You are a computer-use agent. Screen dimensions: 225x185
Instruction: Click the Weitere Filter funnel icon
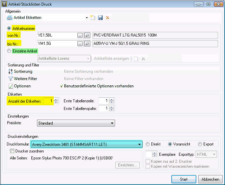coord(10,79)
